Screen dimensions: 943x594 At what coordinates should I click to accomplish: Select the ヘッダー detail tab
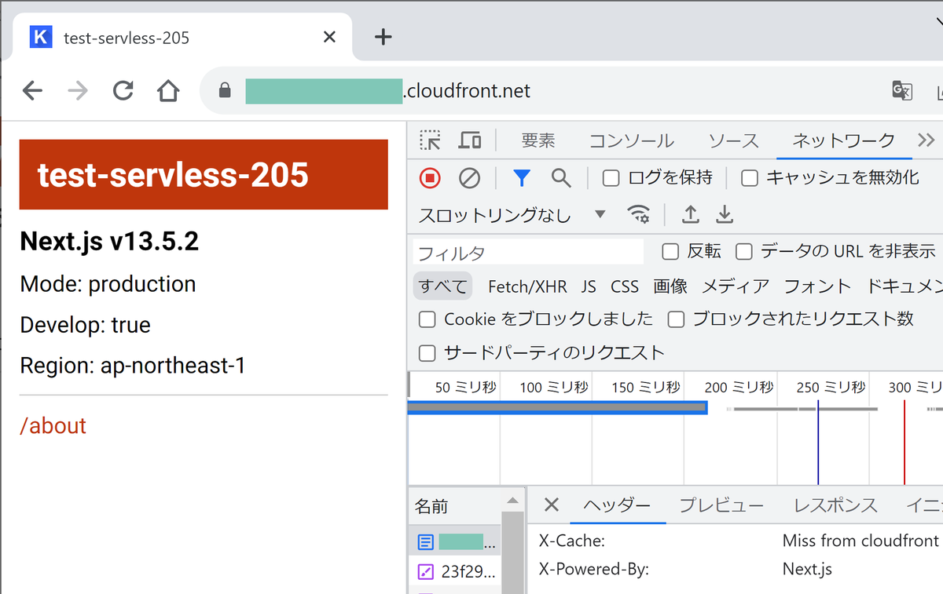point(617,505)
